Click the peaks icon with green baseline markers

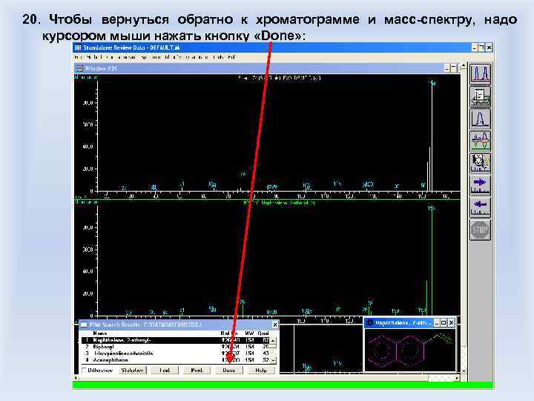click(x=480, y=141)
